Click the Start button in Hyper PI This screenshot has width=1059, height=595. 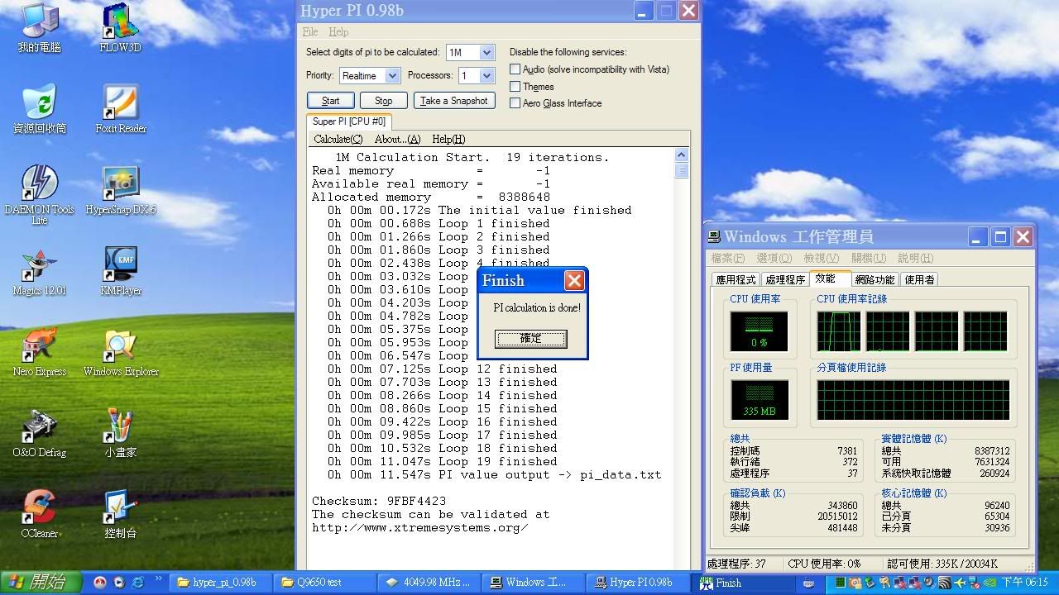pos(330,101)
